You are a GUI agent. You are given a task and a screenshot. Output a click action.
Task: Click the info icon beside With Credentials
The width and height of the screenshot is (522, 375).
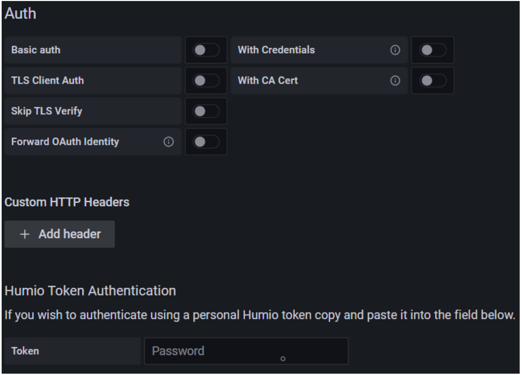coord(395,50)
